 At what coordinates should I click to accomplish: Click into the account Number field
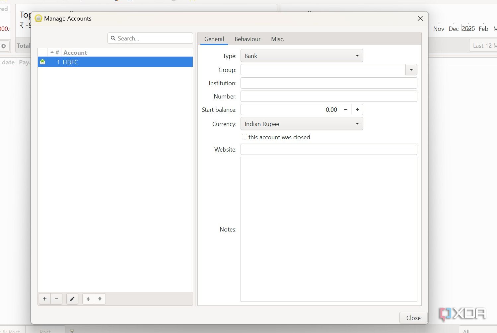[329, 96]
